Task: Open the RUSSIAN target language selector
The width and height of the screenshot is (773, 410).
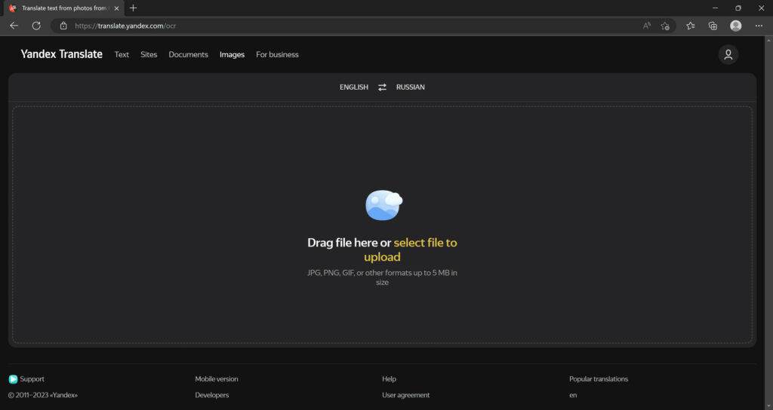Action: tap(410, 87)
